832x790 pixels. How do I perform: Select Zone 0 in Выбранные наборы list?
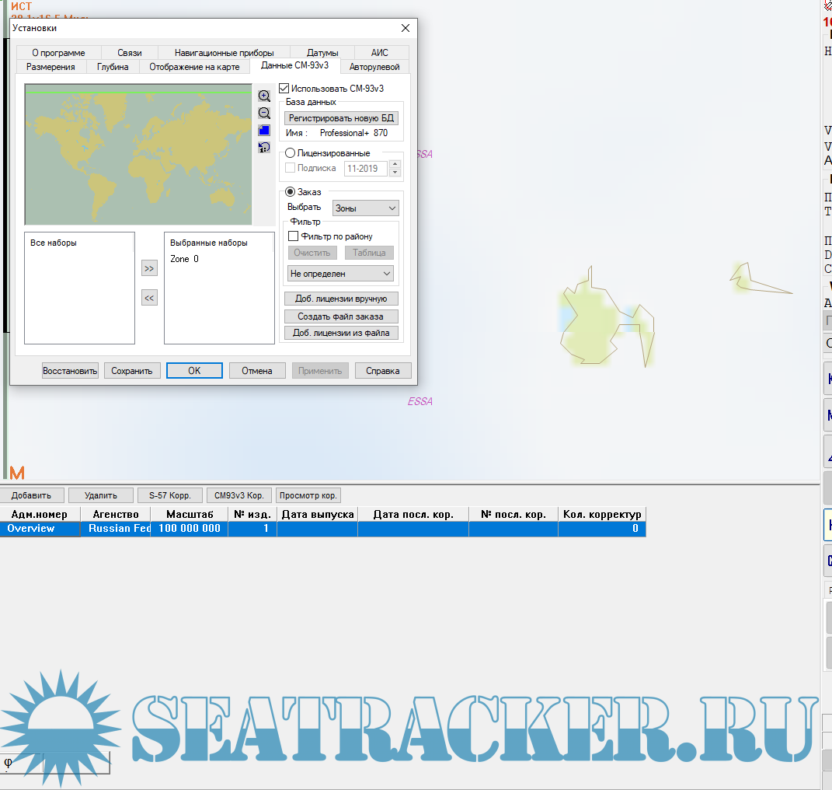coord(185,259)
